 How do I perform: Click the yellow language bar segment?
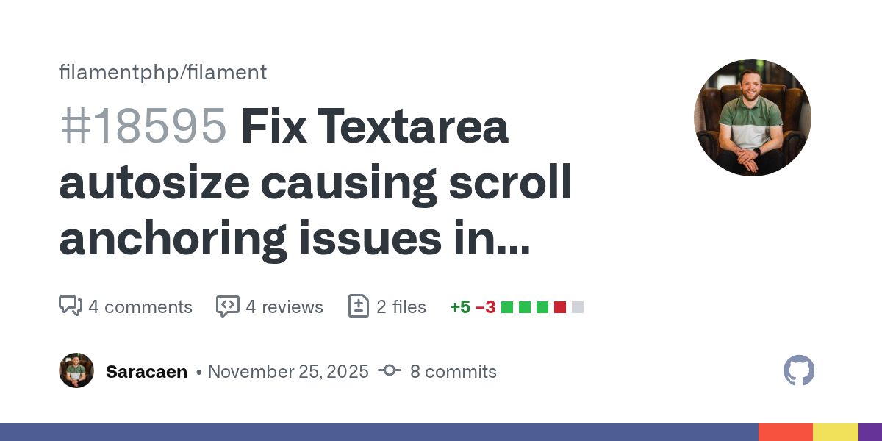[x=835, y=432]
